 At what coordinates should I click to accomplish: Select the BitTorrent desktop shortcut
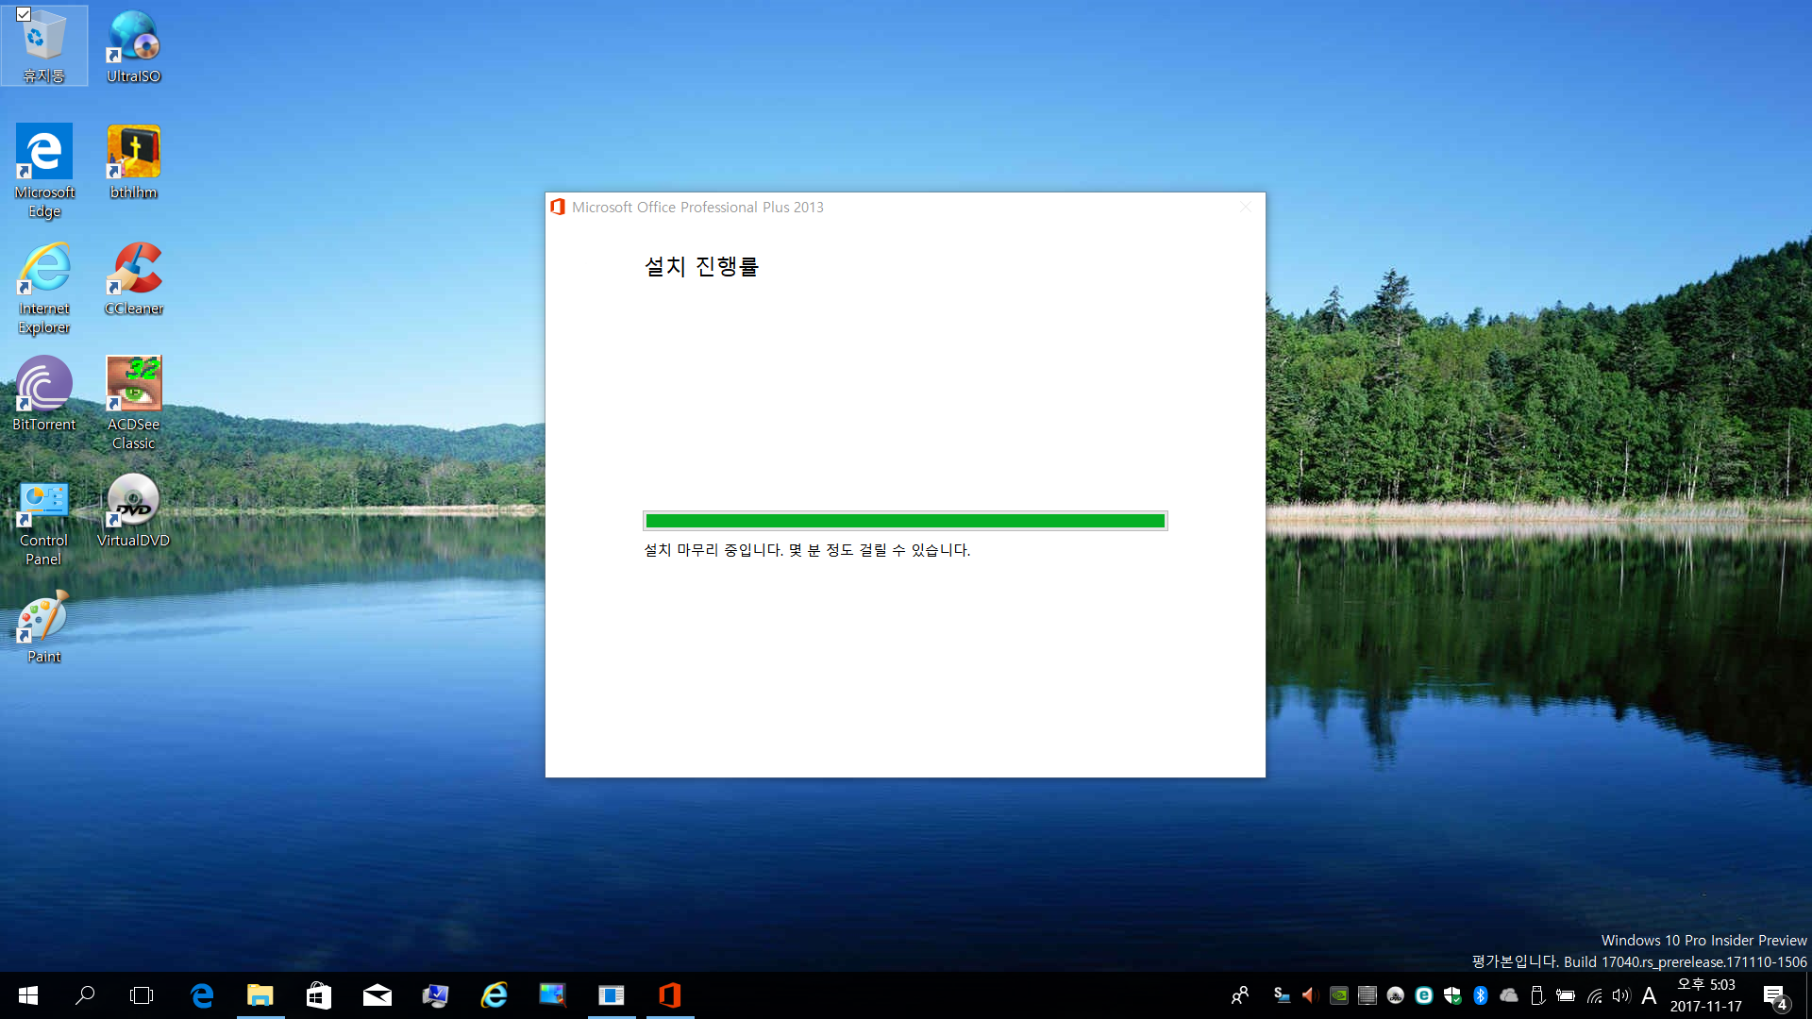[x=44, y=394]
